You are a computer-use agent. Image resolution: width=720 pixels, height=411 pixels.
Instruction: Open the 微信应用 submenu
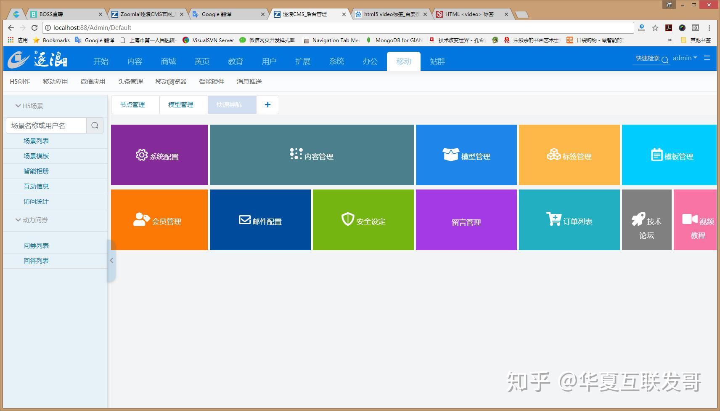(x=93, y=82)
